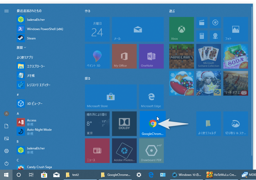Screen dimensions: 256x180
Task: Open the March of Empires tile
Action: 236,83
